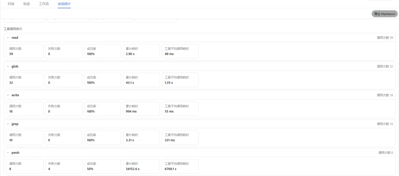399x176 pixels.
Task: Click the write 工具平均调用耗时 55 ms card
Action: tap(180, 109)
